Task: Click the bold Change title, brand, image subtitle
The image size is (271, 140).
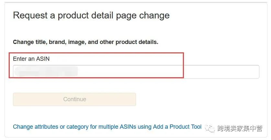Action: (85, 42)
